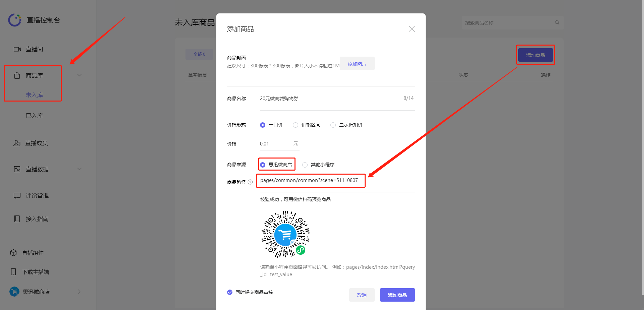Viewport: 644px width, 310px height.
Task: Click the mini program QR code preview
Action: 285,234
